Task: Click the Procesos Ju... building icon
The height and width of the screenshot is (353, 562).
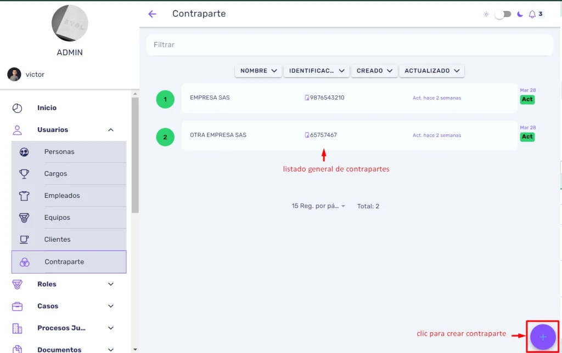Action: [x=17, y=328]
